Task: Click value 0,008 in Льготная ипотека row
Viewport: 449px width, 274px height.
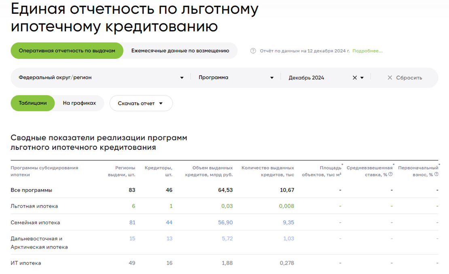Action: click(287, 206)
